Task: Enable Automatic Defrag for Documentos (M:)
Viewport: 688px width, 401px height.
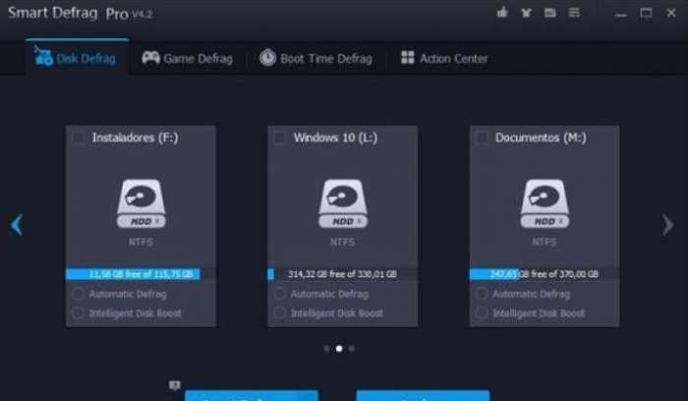Action: 482,294
